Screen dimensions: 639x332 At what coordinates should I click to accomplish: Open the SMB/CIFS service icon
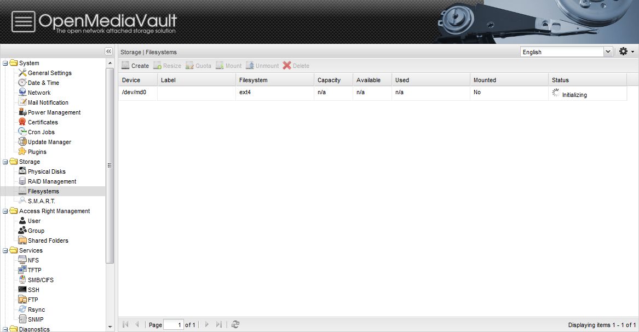point(22,280)
